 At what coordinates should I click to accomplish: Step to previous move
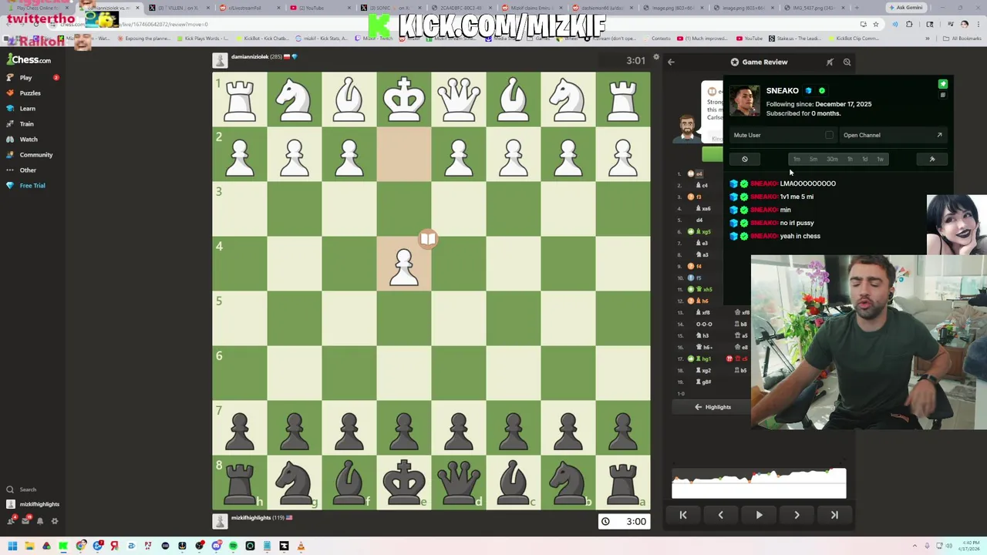(x=720, y=515)
